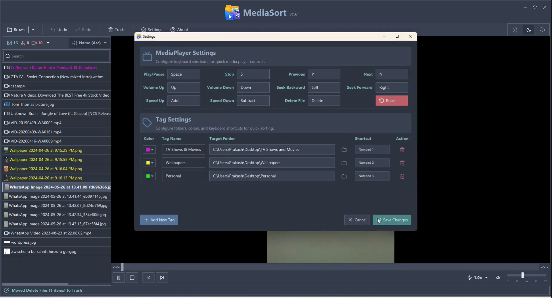This screenshot has width=552, height=298.
Task: Save Changes in Settings dialog
Action: pos(392,220)
